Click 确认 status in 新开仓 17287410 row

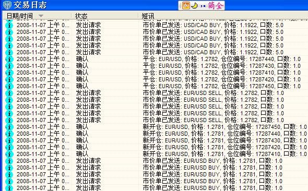click(82, 154)
